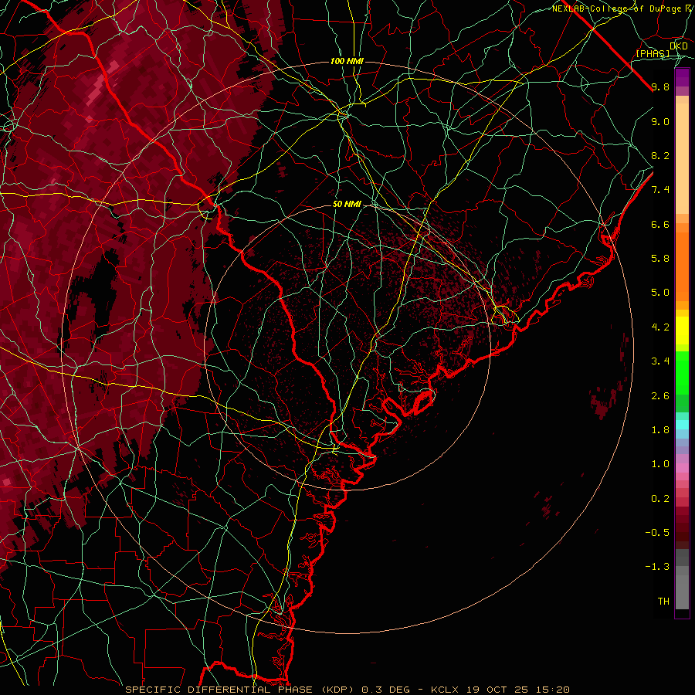This screenshot has width=695, height=695.
Task: Click the 1.0 value on the color scale
Action: coord(660,464)
